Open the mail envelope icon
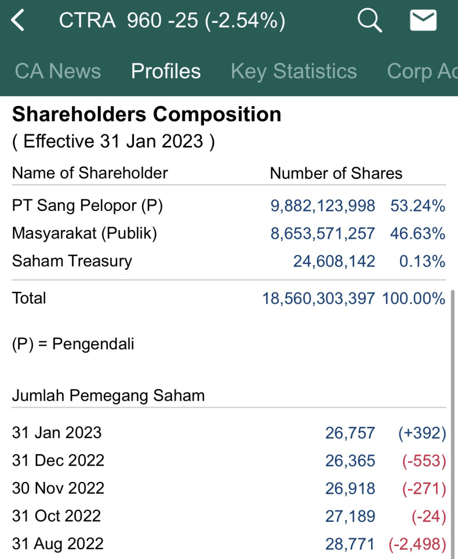Image resolution: width=458 pixels, height=559 pixels. click(x=423, y=21)
